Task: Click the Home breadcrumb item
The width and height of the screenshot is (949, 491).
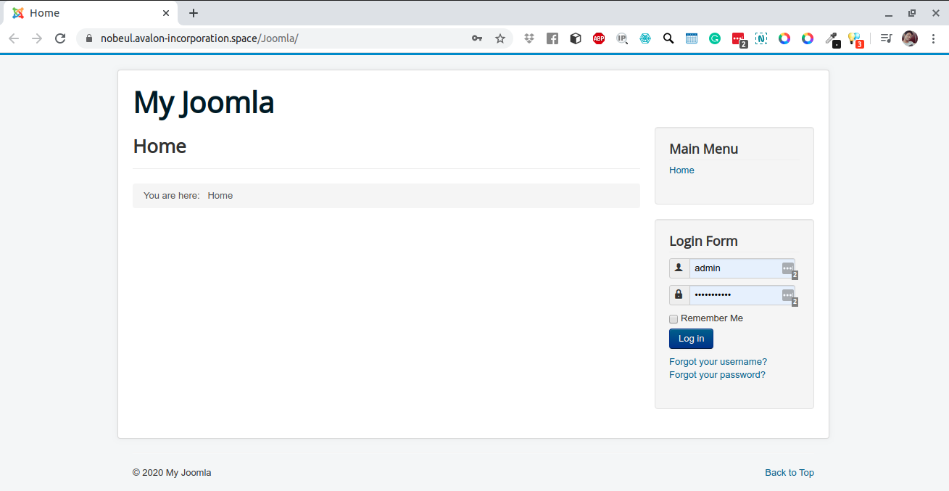Action: [x=220, y=196]
